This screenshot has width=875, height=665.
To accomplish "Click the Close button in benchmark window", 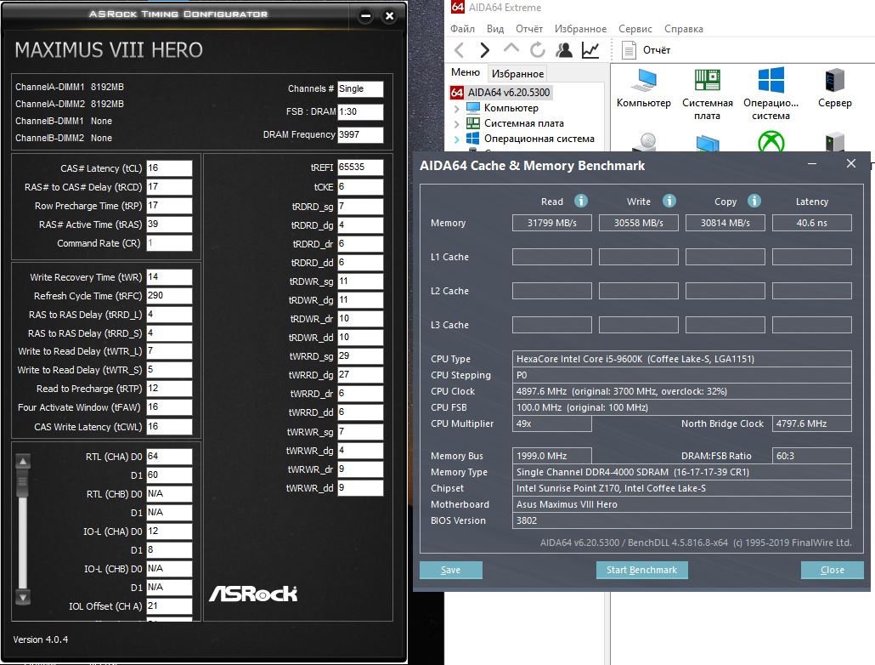I will pos(832,570).
